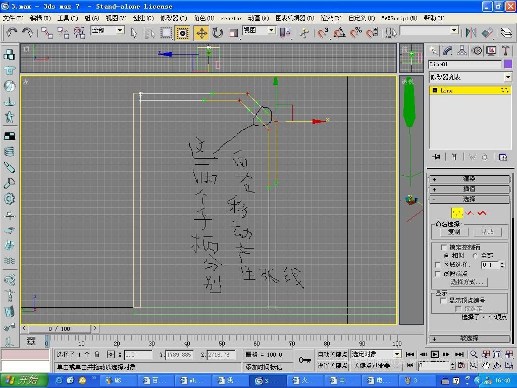The width and height of the screenshot is (517, 388).
Task: Expand the 软选择 rollout
Action: 470,338
